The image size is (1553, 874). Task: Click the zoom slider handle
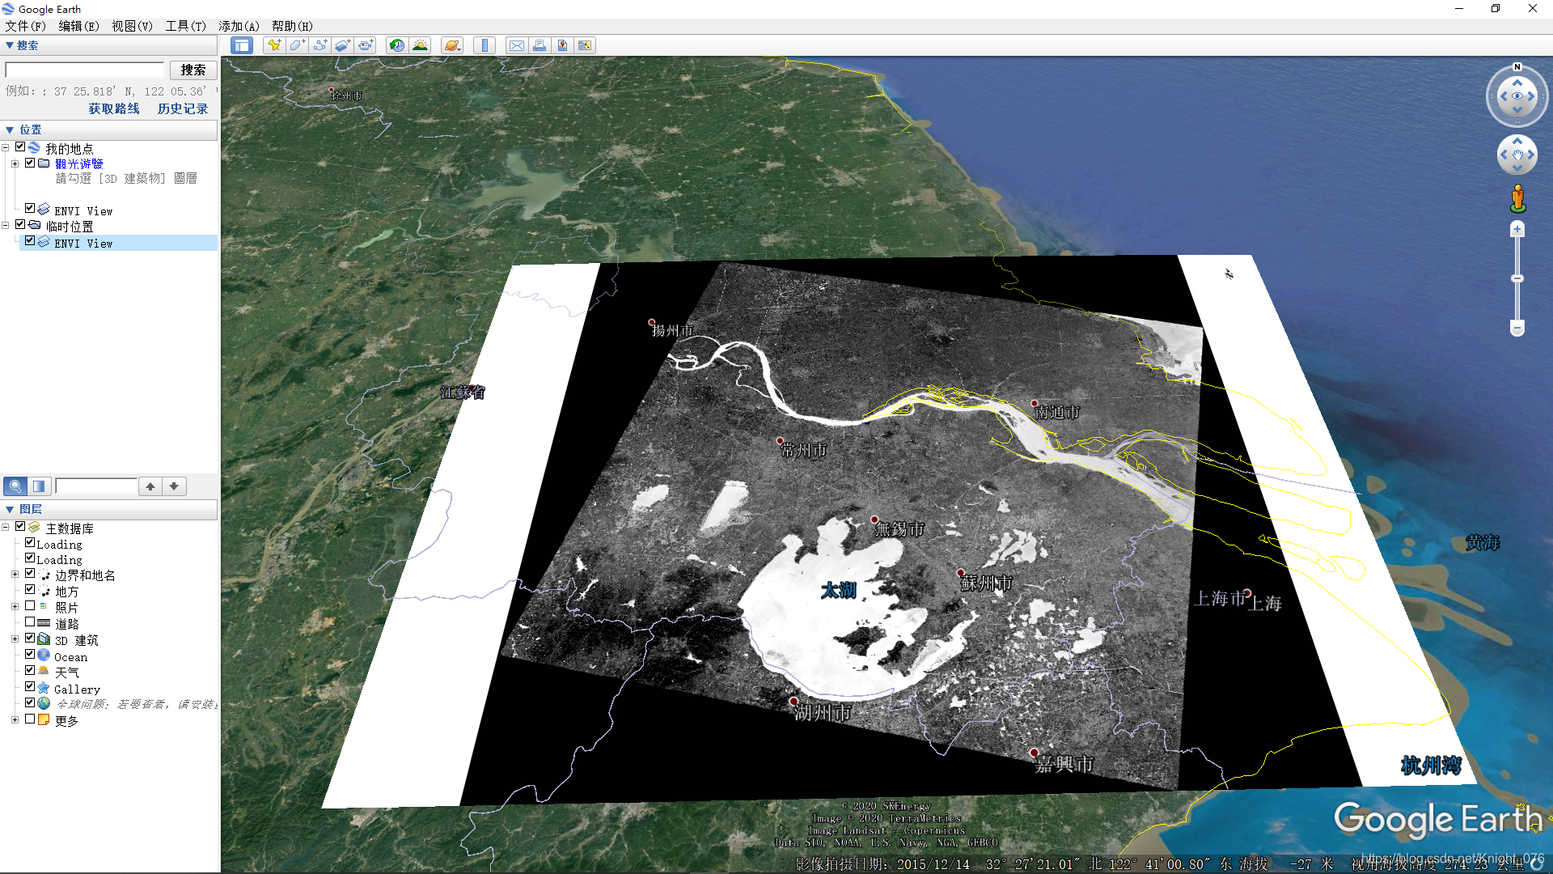point(1517,278)
